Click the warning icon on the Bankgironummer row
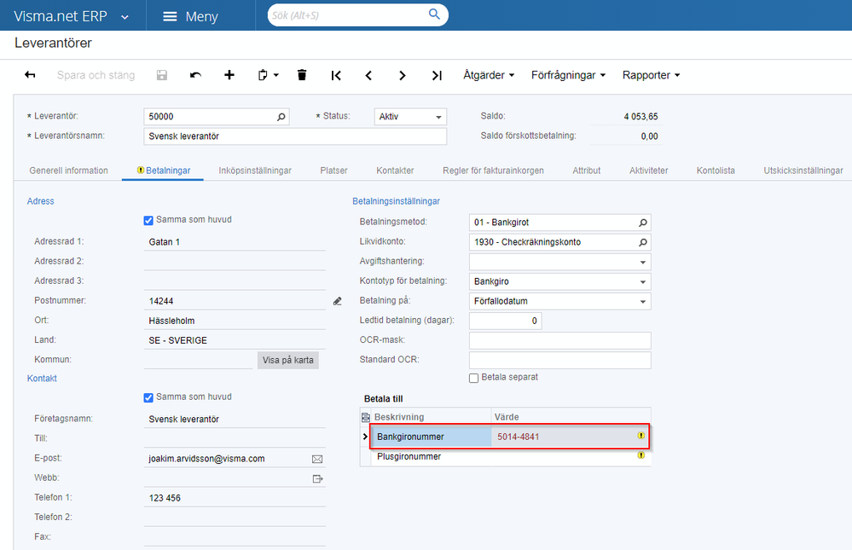 pyautogui.click(x=641, y=436)
